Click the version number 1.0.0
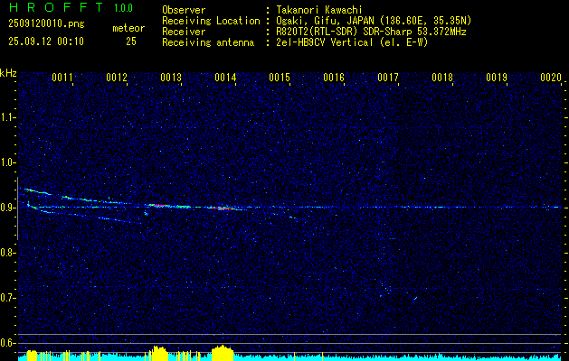The height and width of the screenshot is (361, 569). coord(123,8)
